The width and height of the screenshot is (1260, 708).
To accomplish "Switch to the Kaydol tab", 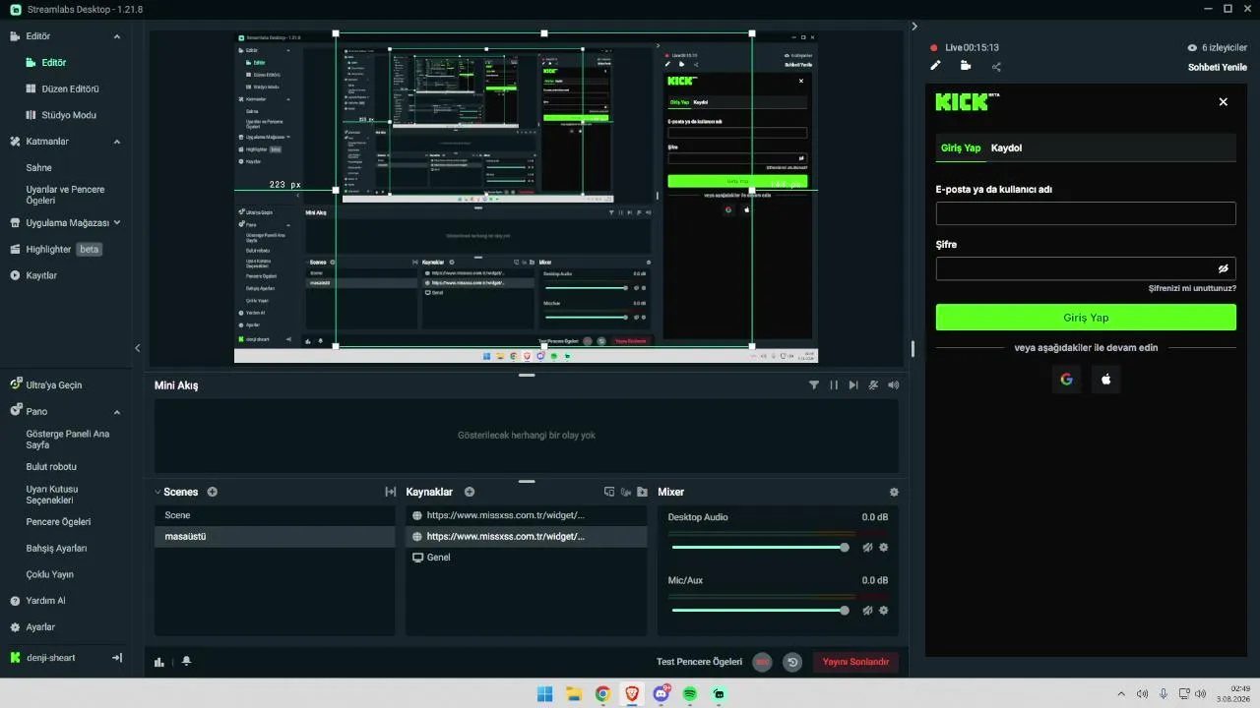I will (x=1006, y=148).
